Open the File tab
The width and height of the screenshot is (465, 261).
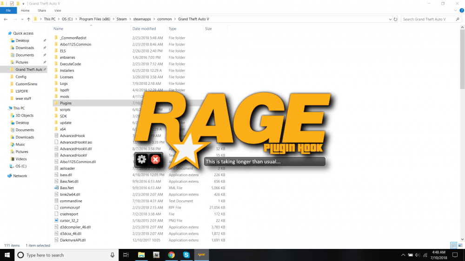click(8, 10)
